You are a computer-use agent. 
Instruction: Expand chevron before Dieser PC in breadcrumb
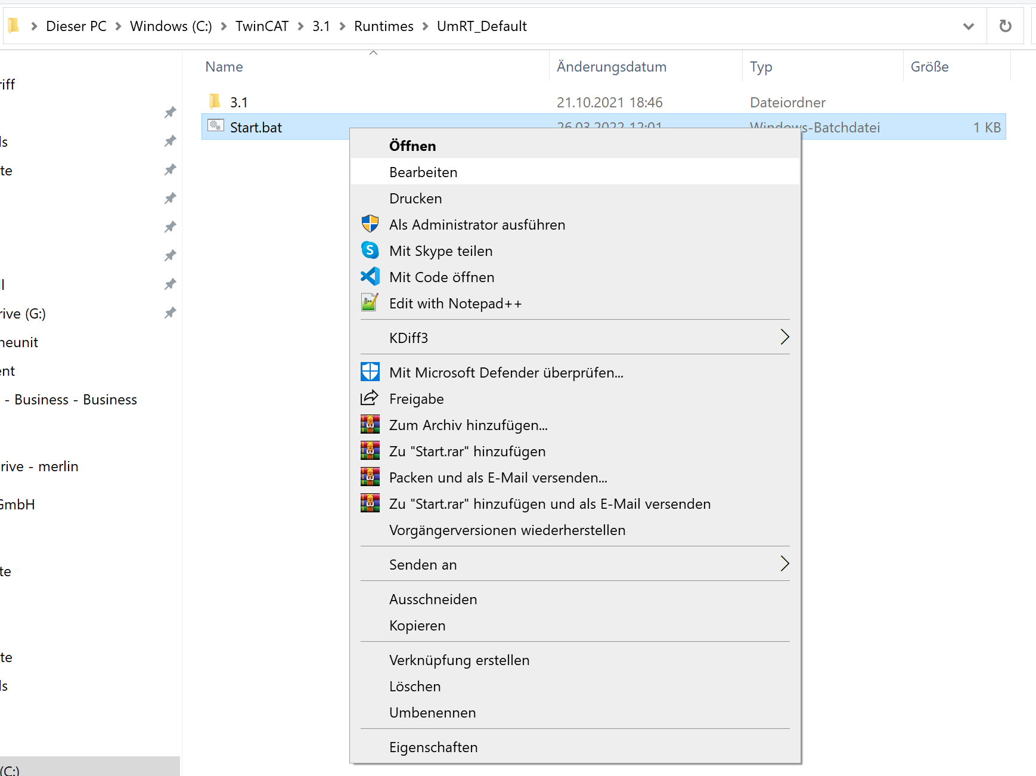[34, 26]
